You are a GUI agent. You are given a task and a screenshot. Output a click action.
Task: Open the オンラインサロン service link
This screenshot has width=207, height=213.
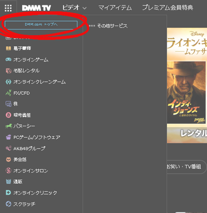tap(31, 171)
